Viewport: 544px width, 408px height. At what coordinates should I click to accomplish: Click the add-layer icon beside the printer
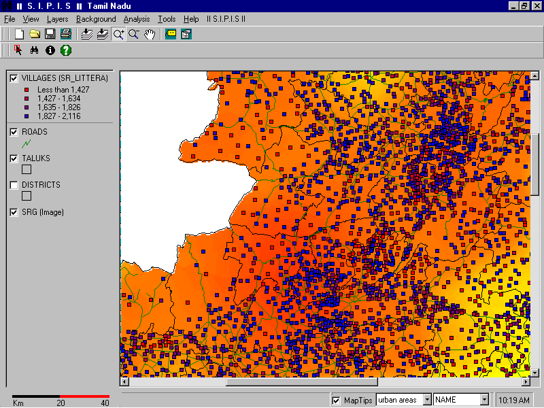coord(87,34)
